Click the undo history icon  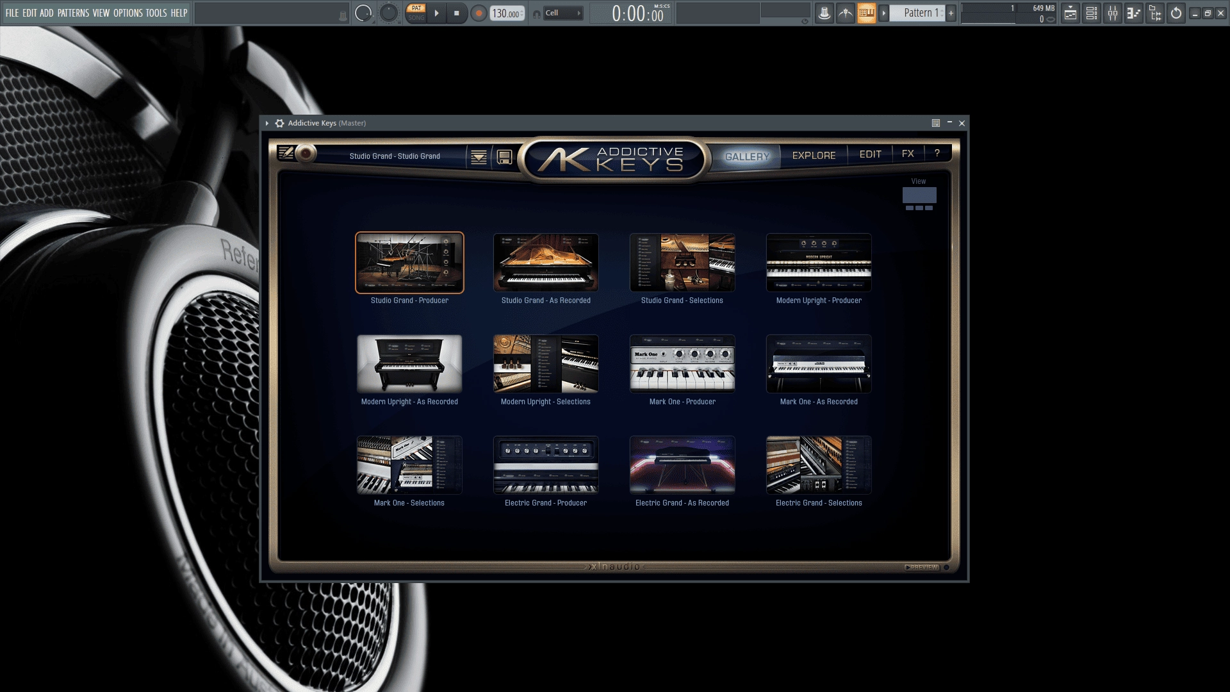[1176, 13]
